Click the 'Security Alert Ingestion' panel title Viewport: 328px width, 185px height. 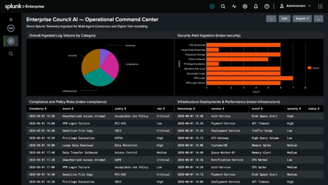click(x=209, y=35)
